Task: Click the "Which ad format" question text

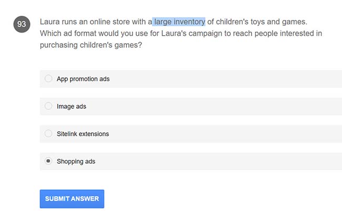Action: coord(71,33)
